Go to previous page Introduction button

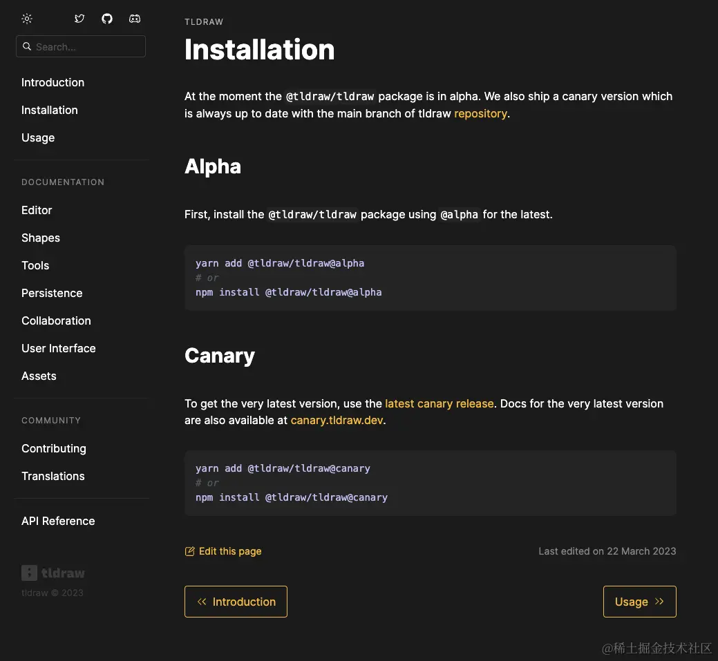tap(236, 602)
